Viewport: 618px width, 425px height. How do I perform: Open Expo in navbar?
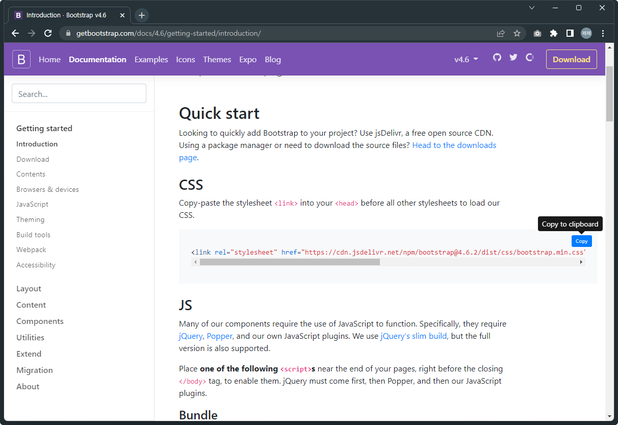click(x=248, y=59)
